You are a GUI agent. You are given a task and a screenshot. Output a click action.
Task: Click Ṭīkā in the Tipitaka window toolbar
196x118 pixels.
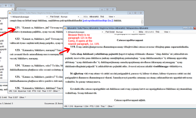pos(102,17)
